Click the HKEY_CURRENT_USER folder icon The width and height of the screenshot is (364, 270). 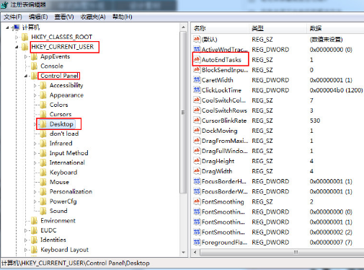pos(25,47)
